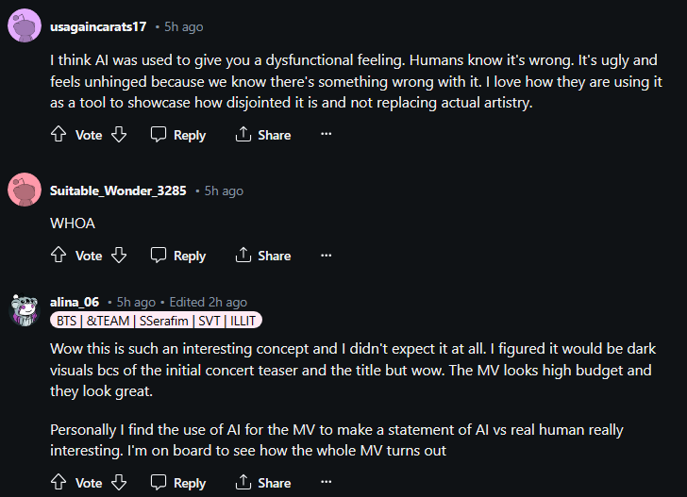Screen dimensions: 687x497
Task: Downvote alina_06's comment
Action: (x=119, y=483)
